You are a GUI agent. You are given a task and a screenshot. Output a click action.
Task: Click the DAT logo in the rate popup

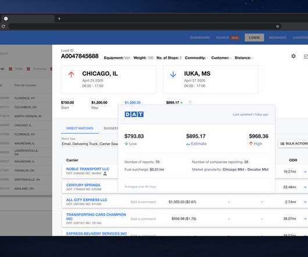point(134,115)
